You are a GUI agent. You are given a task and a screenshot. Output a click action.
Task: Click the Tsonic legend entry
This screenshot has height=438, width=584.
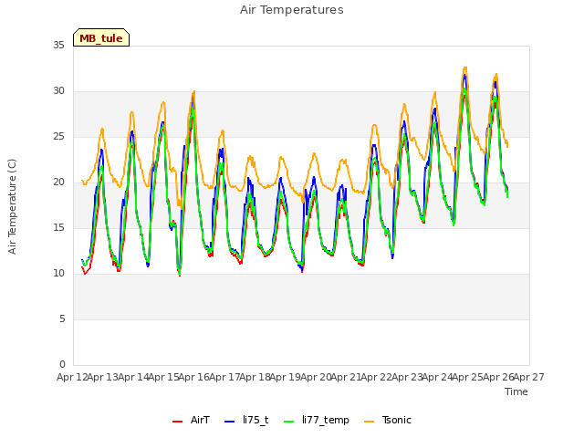388,420
